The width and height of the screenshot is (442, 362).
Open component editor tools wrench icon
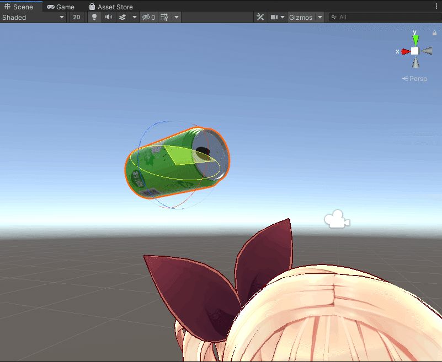(x=260, y=18)
